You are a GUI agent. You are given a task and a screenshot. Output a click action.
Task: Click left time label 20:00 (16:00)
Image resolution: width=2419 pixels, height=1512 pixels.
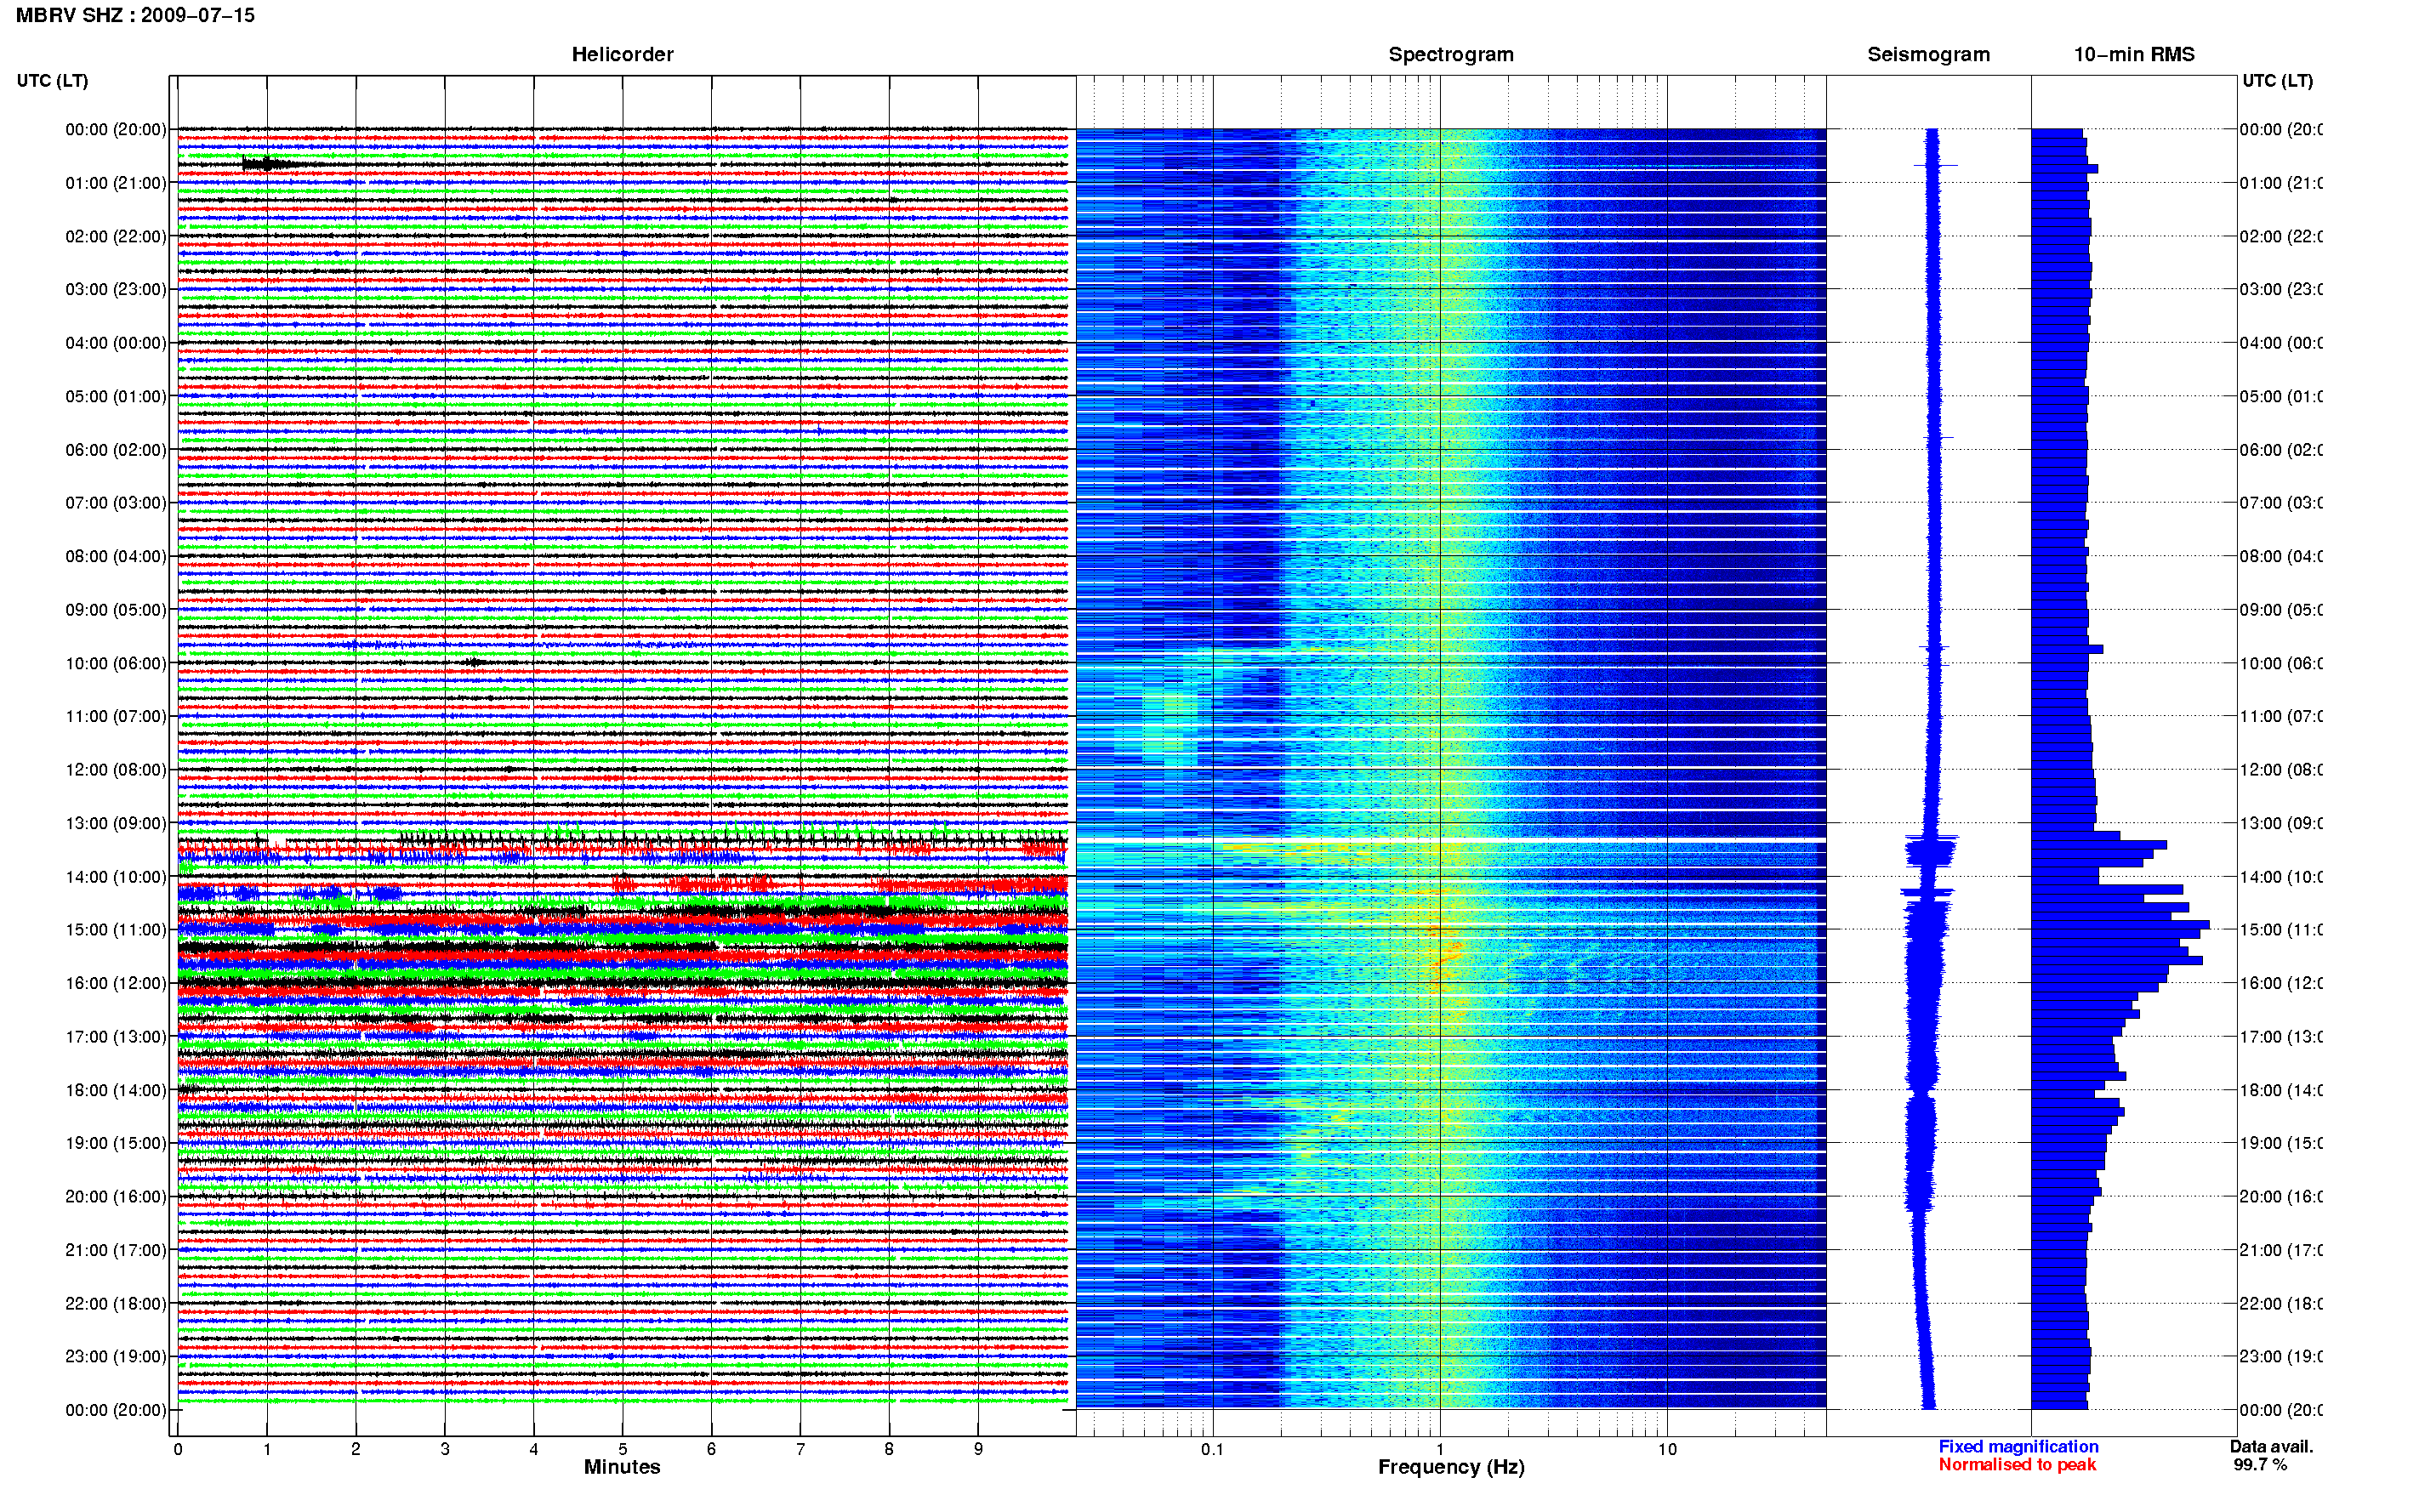tap(116, 1196)
